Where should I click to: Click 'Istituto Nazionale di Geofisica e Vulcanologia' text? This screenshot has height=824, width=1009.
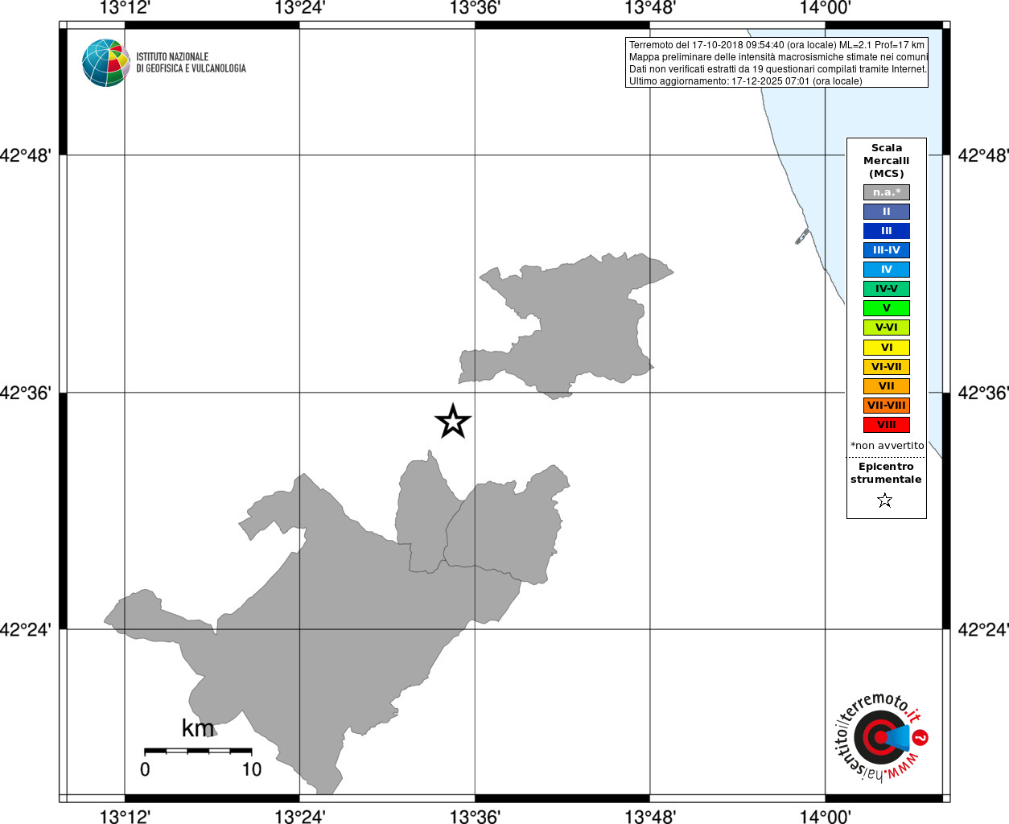[191, 63]
